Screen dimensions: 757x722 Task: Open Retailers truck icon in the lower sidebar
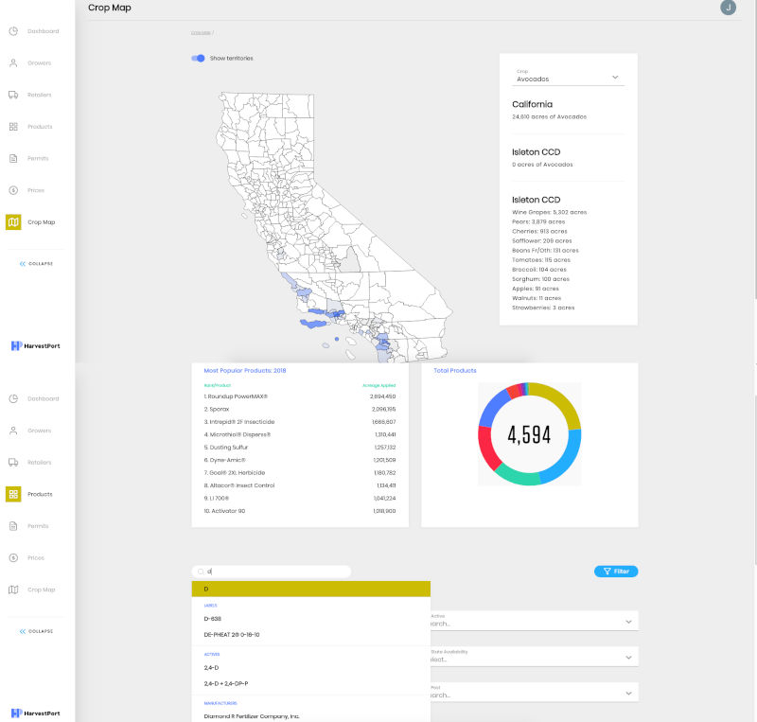(x=13, y=462)
